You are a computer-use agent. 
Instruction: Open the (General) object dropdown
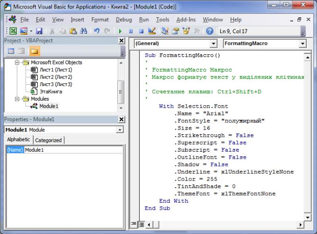213,44
